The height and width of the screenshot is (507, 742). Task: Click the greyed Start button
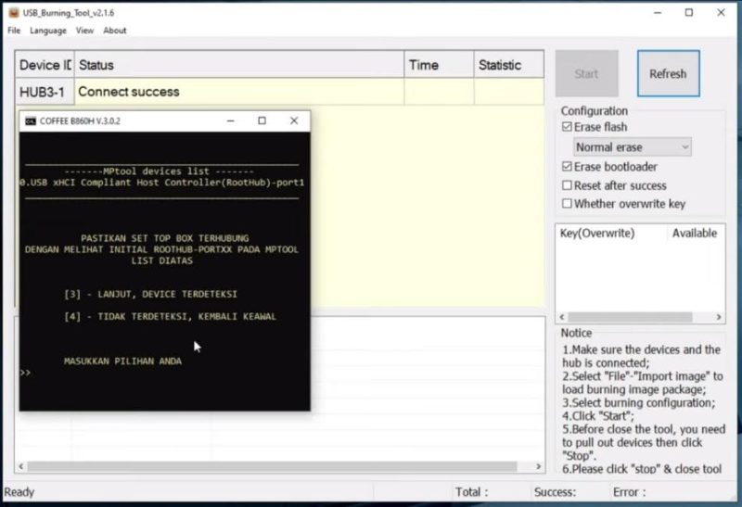pos(586,74)
